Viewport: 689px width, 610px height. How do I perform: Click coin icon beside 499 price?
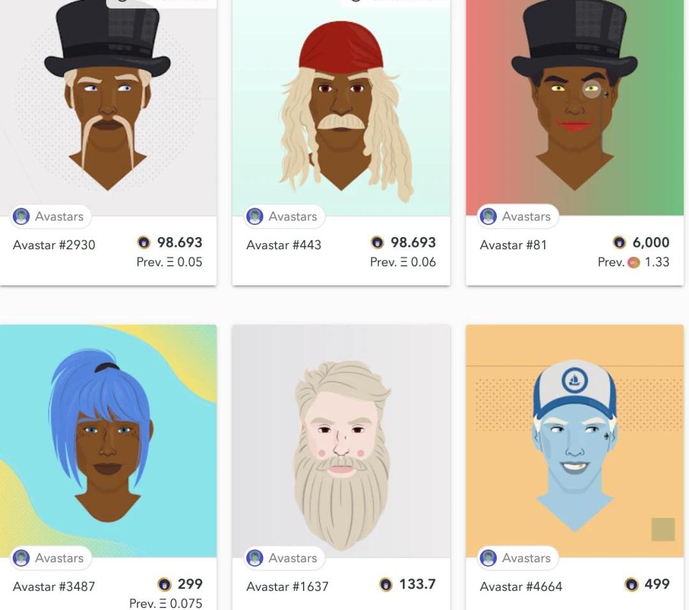(631, 584)
